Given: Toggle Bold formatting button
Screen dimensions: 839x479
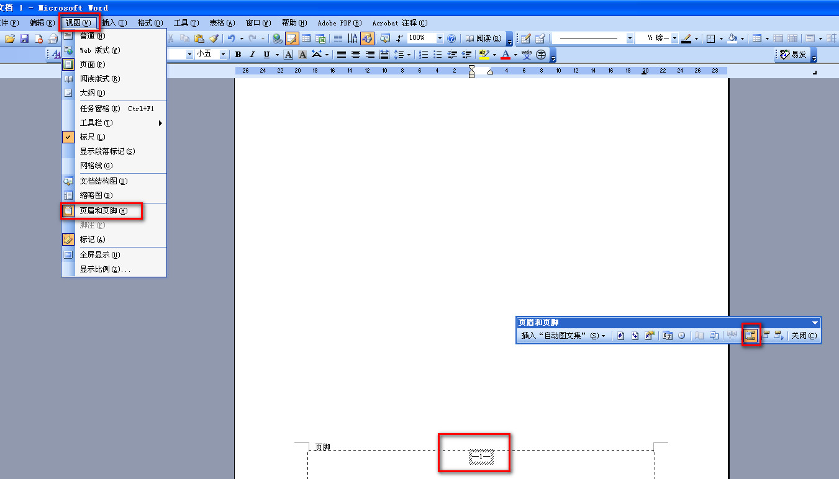Looking at the screenshot, I should (x=238, y=55).
